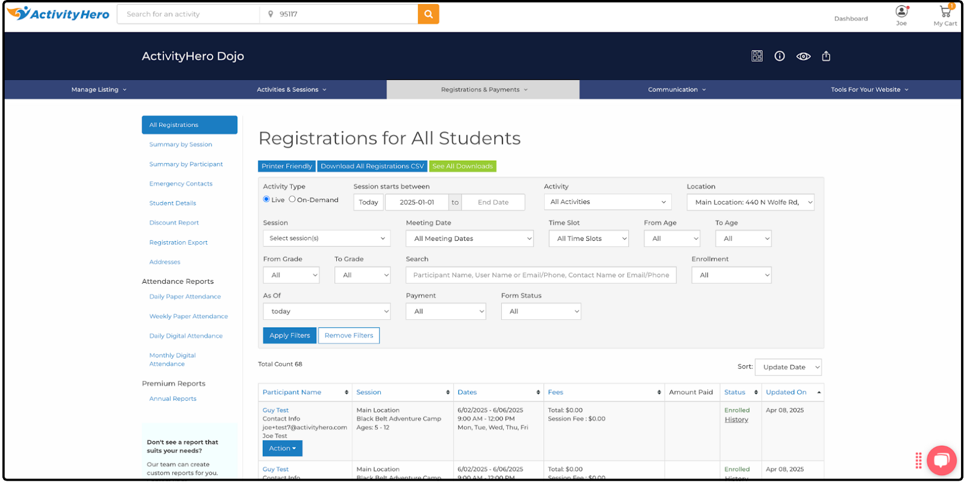The height and width of the screenshot is (483, 964).
Task: Sort table by Participant Name arrows
Action: [x=346, y=392]
